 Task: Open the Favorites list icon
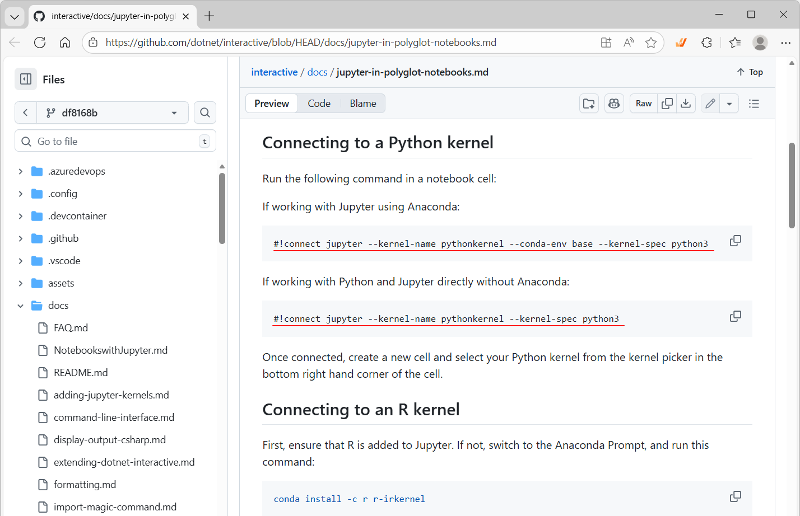[735, 43]
